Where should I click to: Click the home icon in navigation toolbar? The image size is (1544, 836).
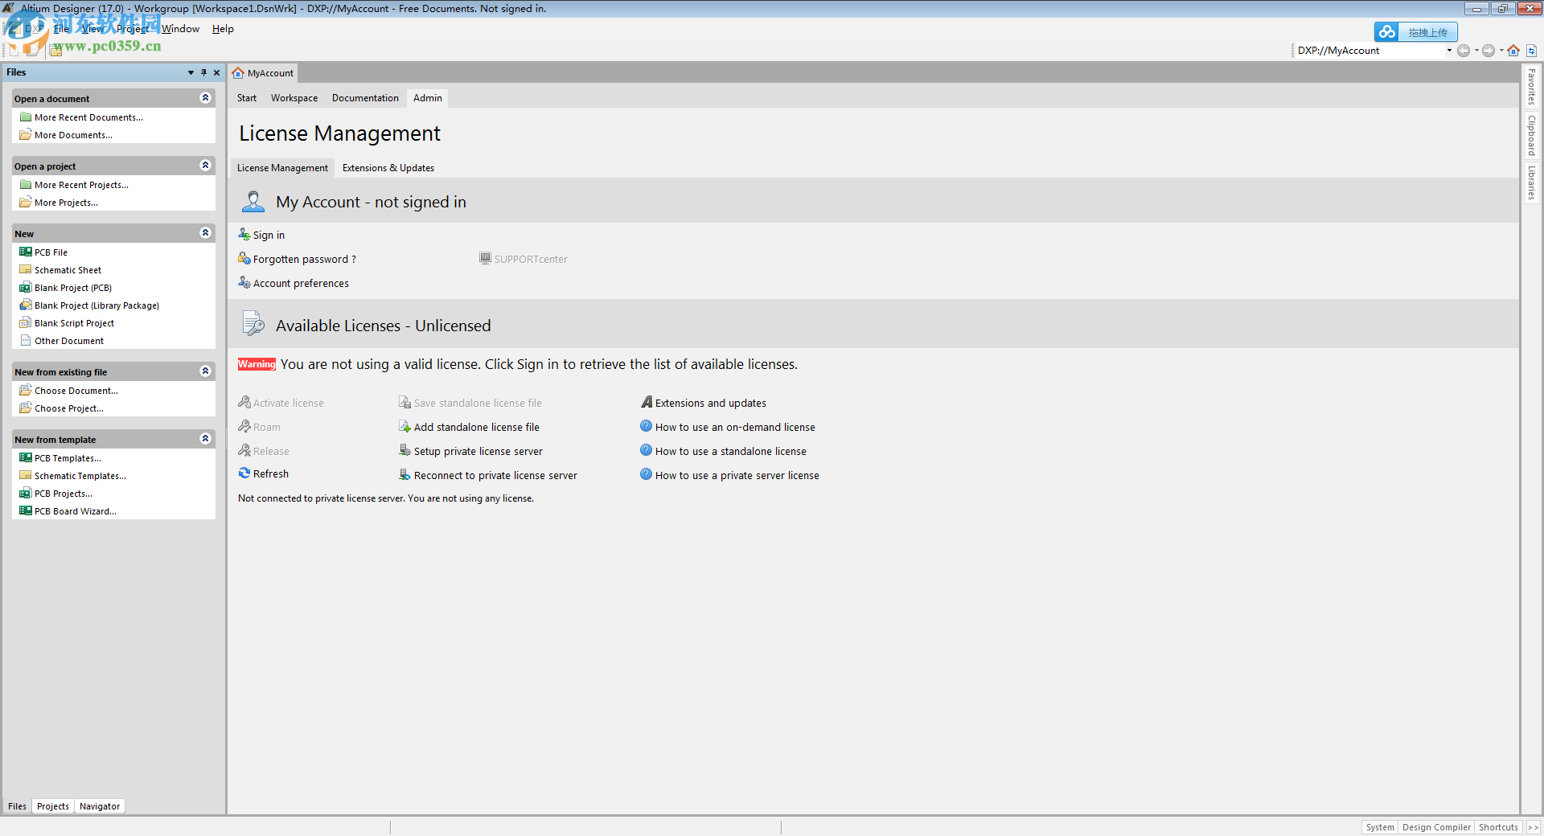(x=1513, y=51)
